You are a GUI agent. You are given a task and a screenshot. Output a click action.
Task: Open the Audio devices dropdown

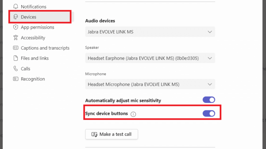(150, 32)
